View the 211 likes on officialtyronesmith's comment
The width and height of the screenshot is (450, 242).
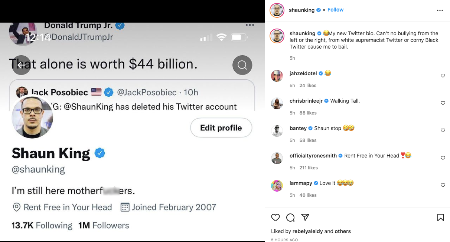pyautogui.click(x=307, y=168)
